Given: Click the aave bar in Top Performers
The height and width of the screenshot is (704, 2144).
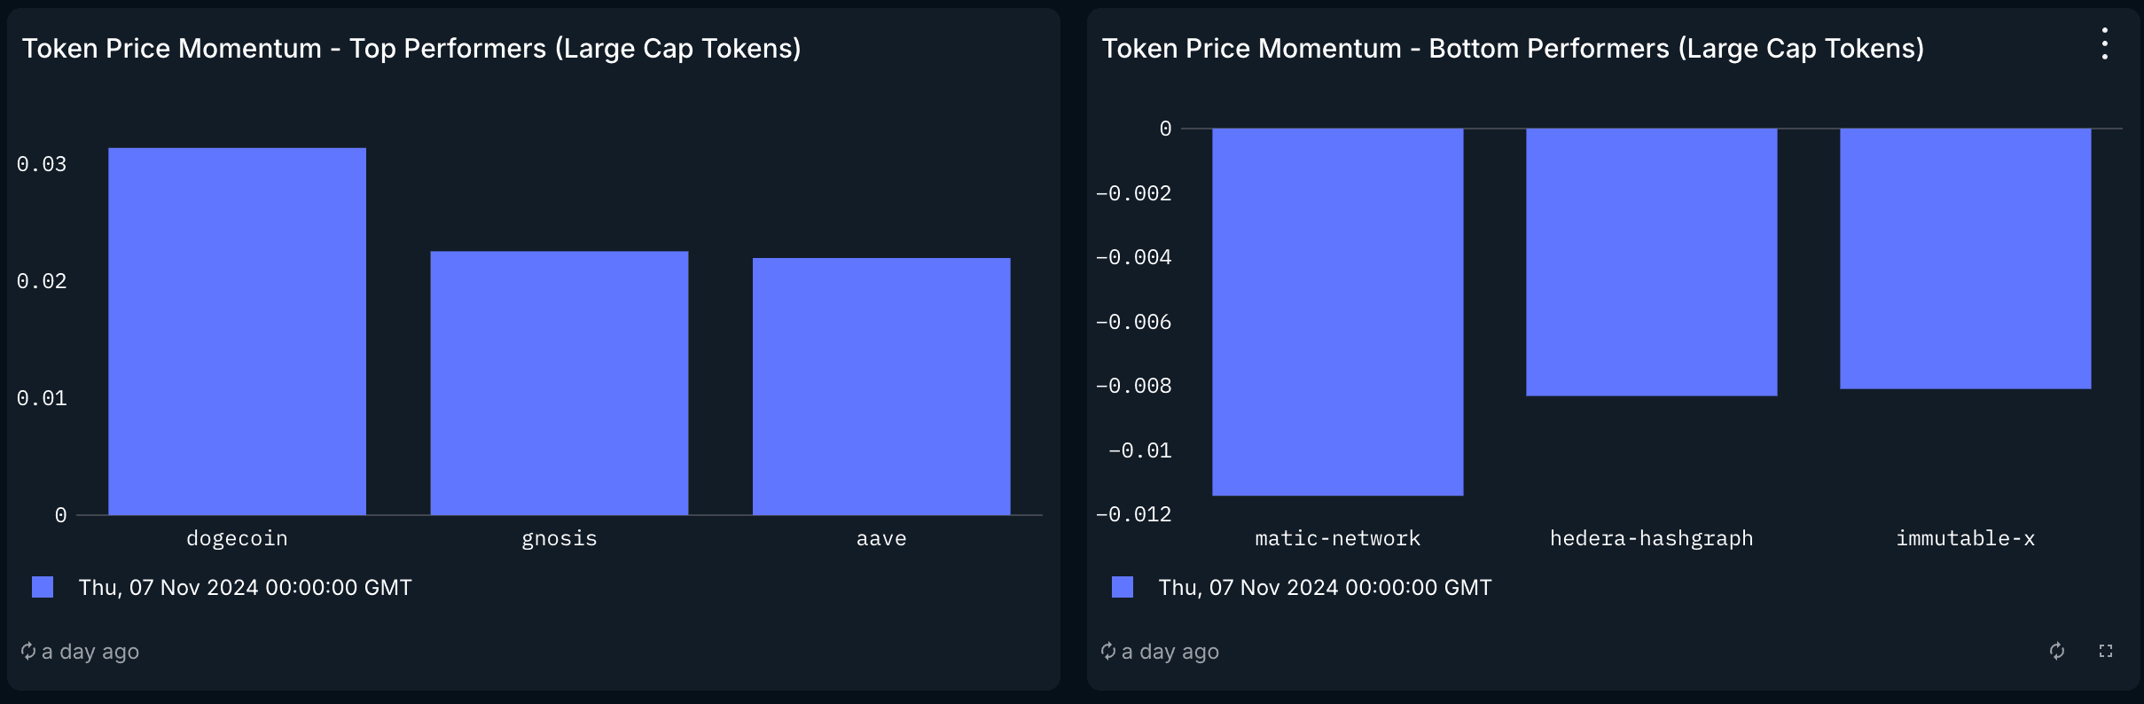Looking at the screenshot, I should pos(881,386).
